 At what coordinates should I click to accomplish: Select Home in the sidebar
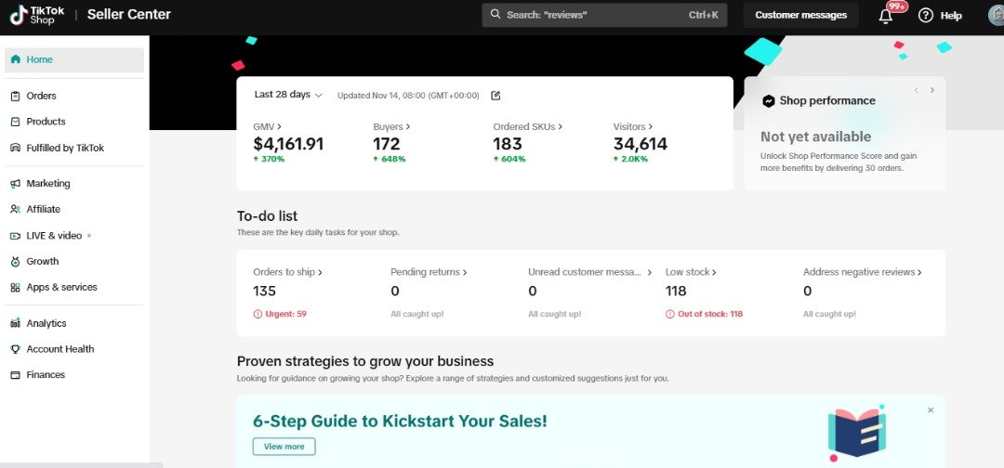74,59
